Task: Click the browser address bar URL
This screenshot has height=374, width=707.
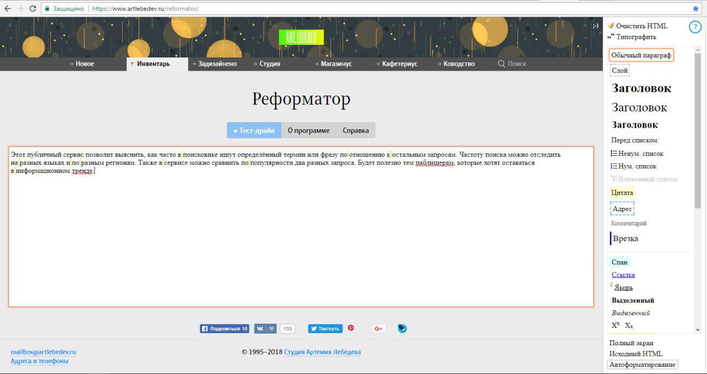Action: (x=145, y=9)
